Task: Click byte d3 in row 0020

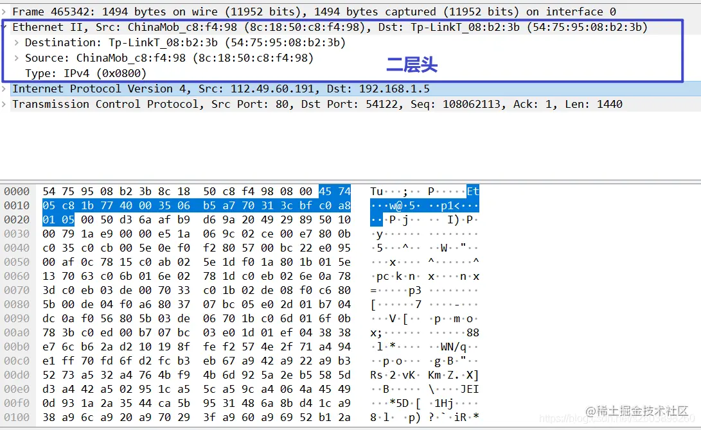Action: coord(126,219)
